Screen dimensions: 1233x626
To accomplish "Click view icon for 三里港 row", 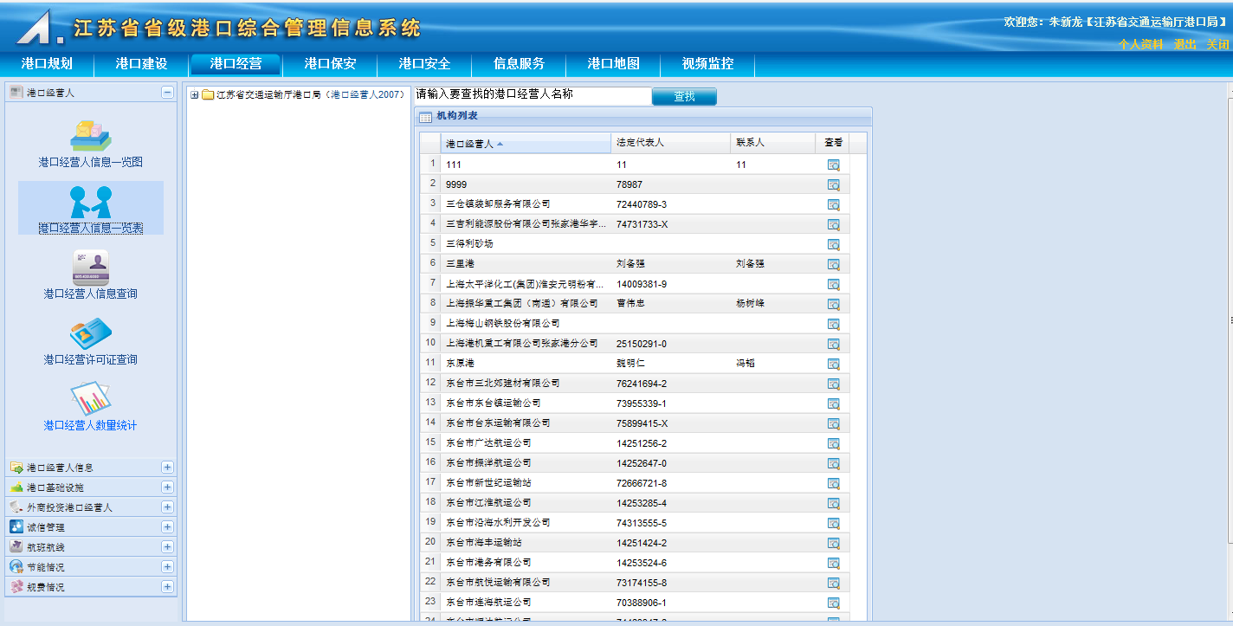I will 833,264.
